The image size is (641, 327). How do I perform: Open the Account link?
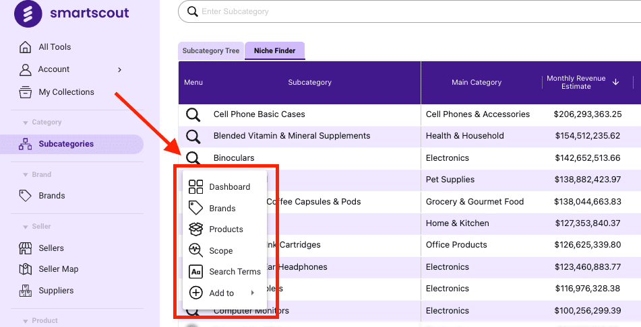pos(53,69)
